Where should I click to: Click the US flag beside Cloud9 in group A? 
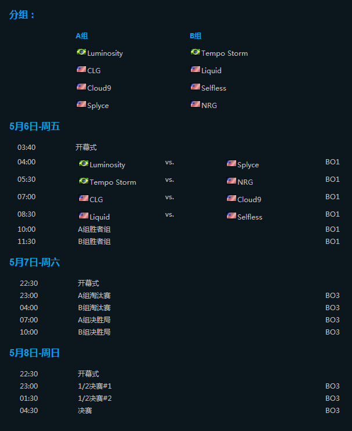pyautogui.click(x=81, y=87)
